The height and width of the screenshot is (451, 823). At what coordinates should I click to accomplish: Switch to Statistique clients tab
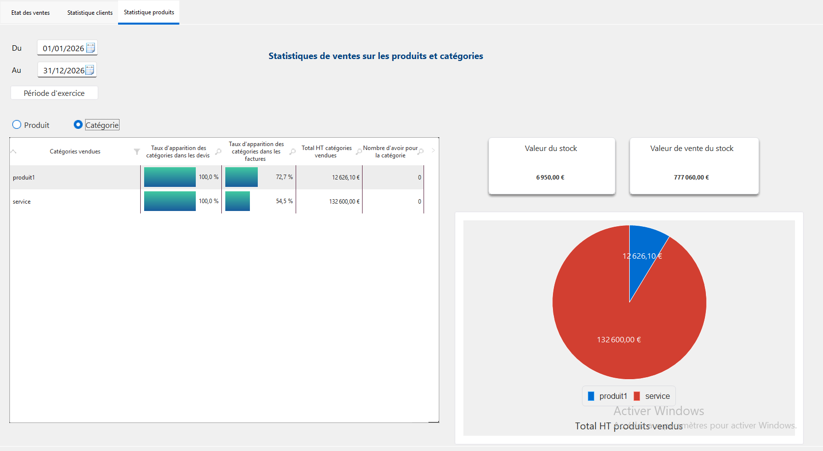pyautogui.click(x=90, y=12)
